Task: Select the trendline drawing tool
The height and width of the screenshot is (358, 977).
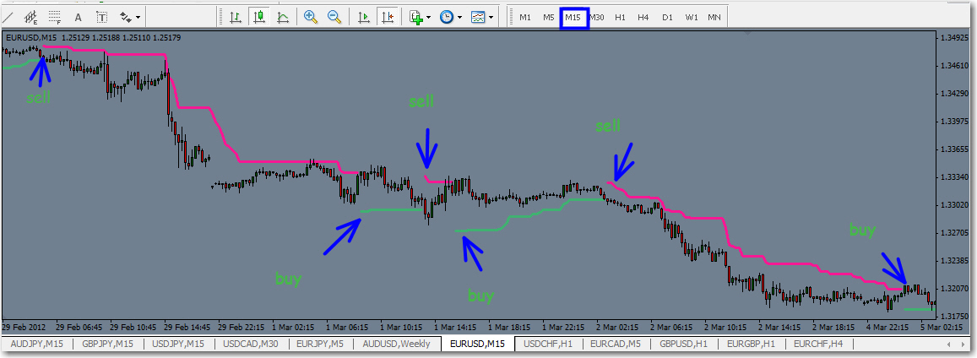Action: 8,18
